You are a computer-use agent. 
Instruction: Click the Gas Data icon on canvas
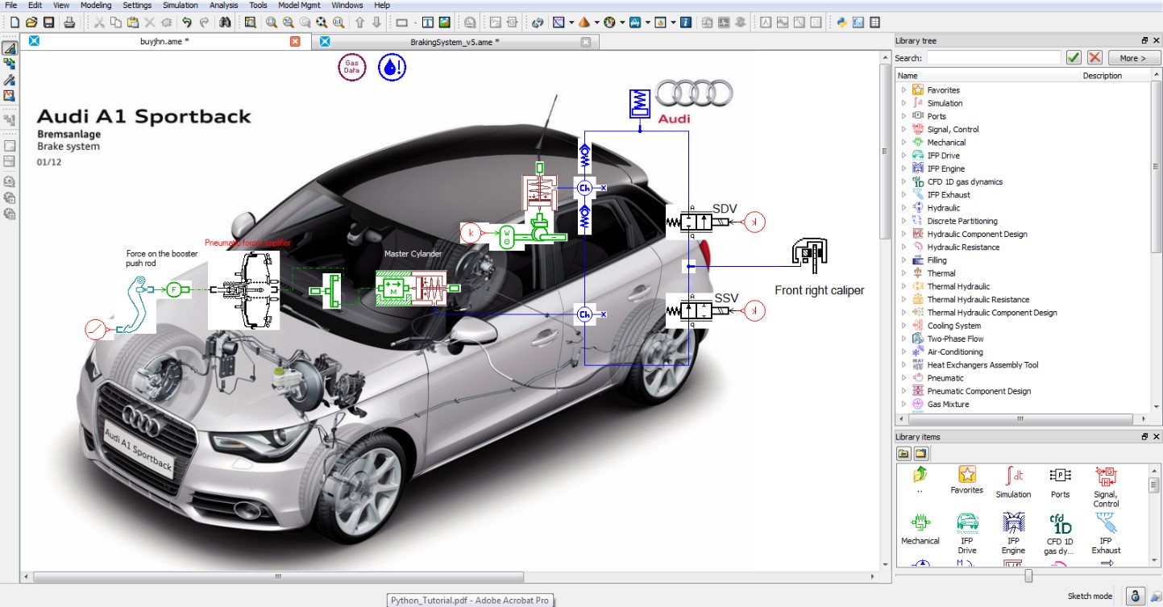coord(351,68)
